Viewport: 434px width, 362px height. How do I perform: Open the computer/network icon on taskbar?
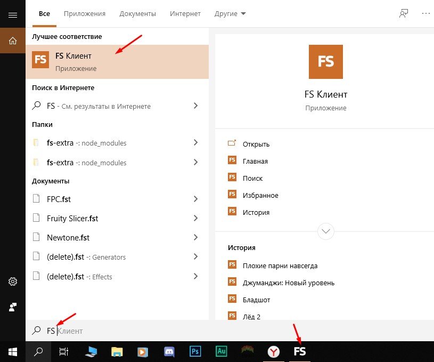[x=91, y=352]
